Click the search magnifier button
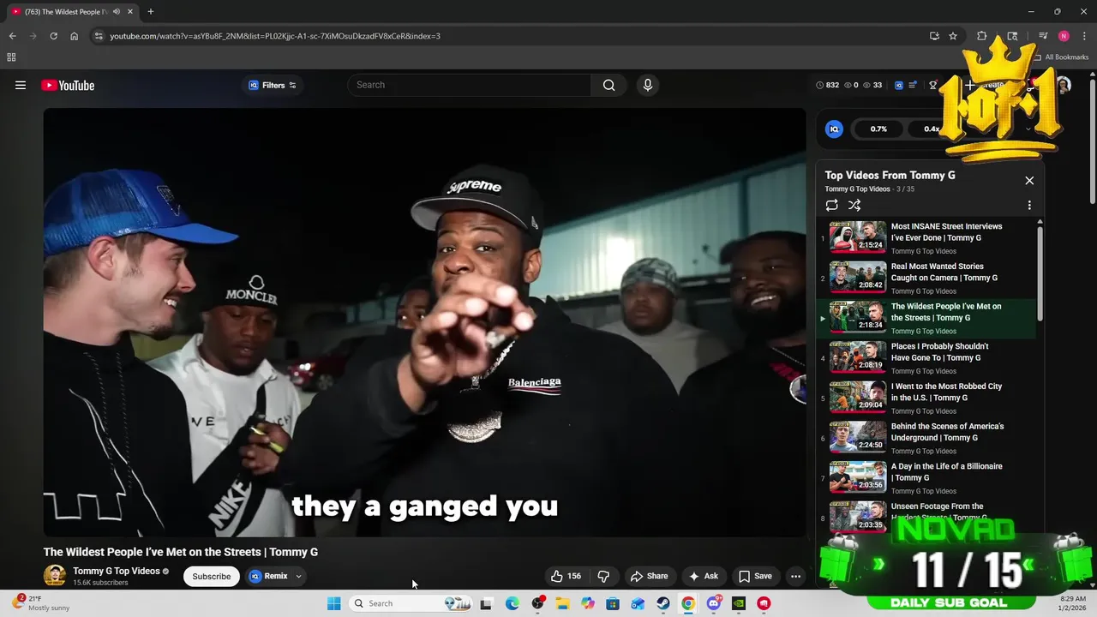 coord(608,85)
